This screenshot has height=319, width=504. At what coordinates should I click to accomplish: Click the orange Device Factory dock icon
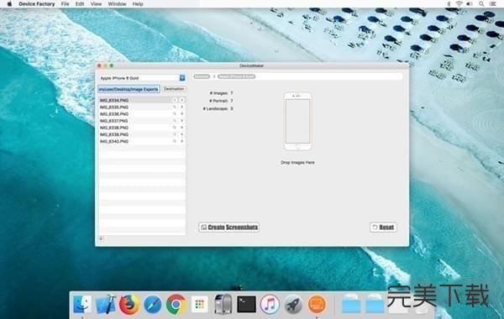(317, 304)
